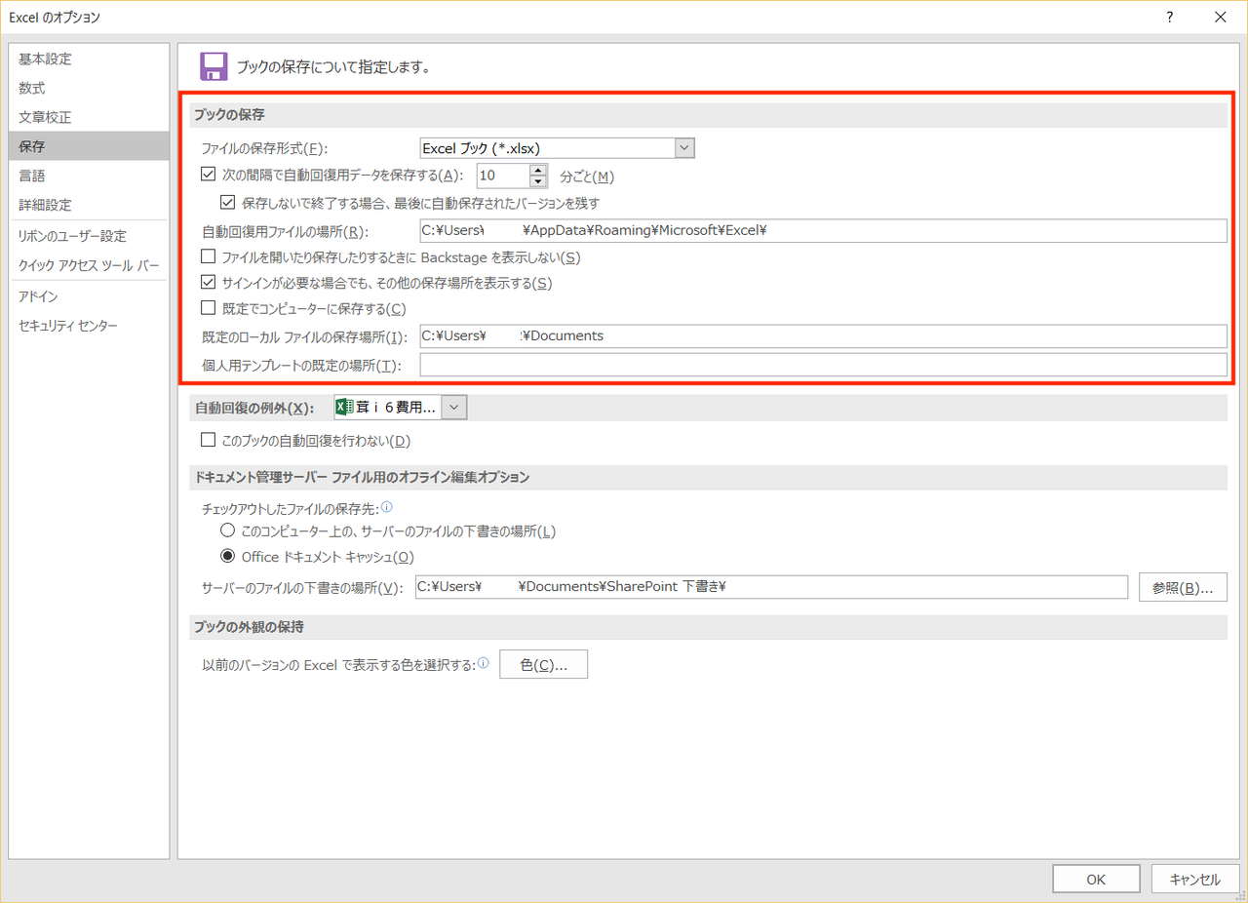The width and height of the screenshot is (1248, 903).
Task: Open the アドイン category
Action: click(x=89, y=296)
